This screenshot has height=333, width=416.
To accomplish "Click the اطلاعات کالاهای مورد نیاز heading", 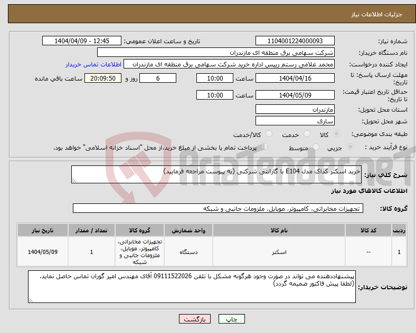I will pos(369,191).
